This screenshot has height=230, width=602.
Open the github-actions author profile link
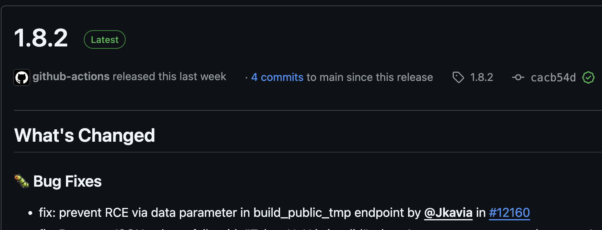[x=71, y=77]
